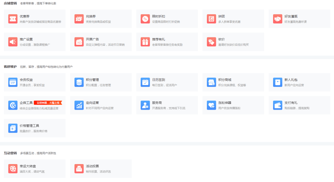Open the 限时折扣 title link
Image resolution: width=334 pixels, height=182 pixels.
coord(158,16)
